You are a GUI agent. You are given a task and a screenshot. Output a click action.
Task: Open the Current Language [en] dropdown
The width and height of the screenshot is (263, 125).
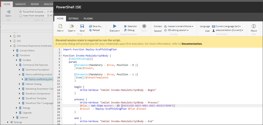pyautogui.click(x=227, y=27)
